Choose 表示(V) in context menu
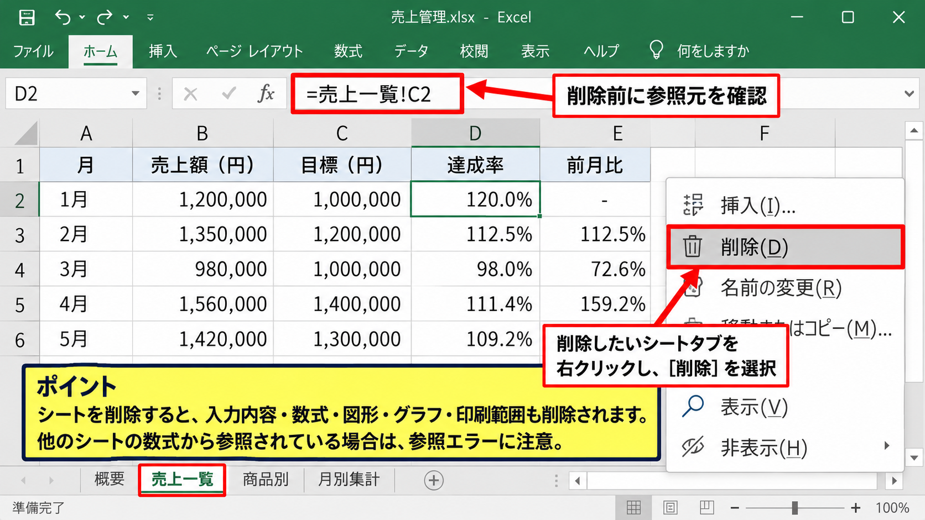Screen dimensions: 925x520 point(785,407)
